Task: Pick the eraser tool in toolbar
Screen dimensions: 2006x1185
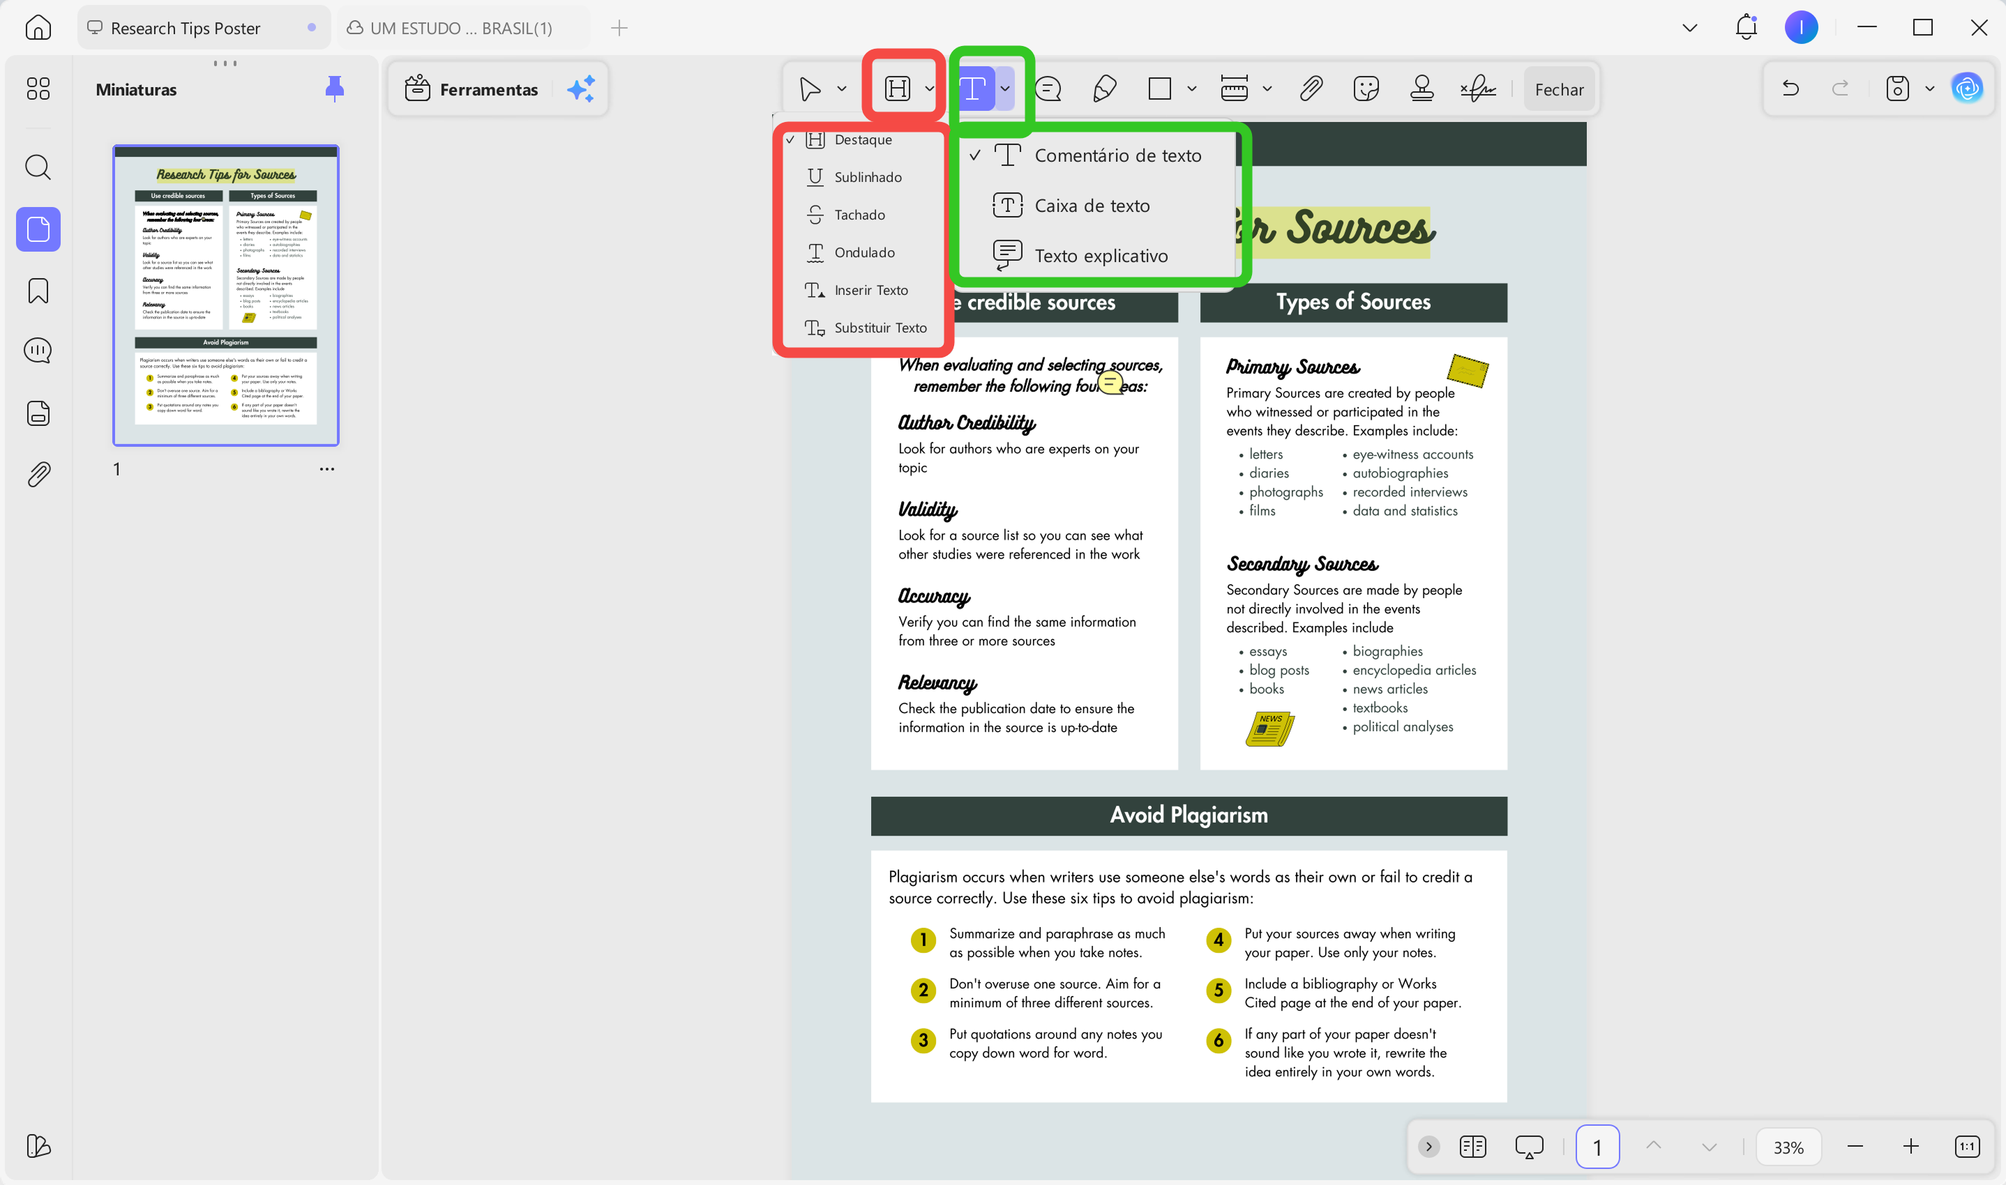Action: 1104,89
